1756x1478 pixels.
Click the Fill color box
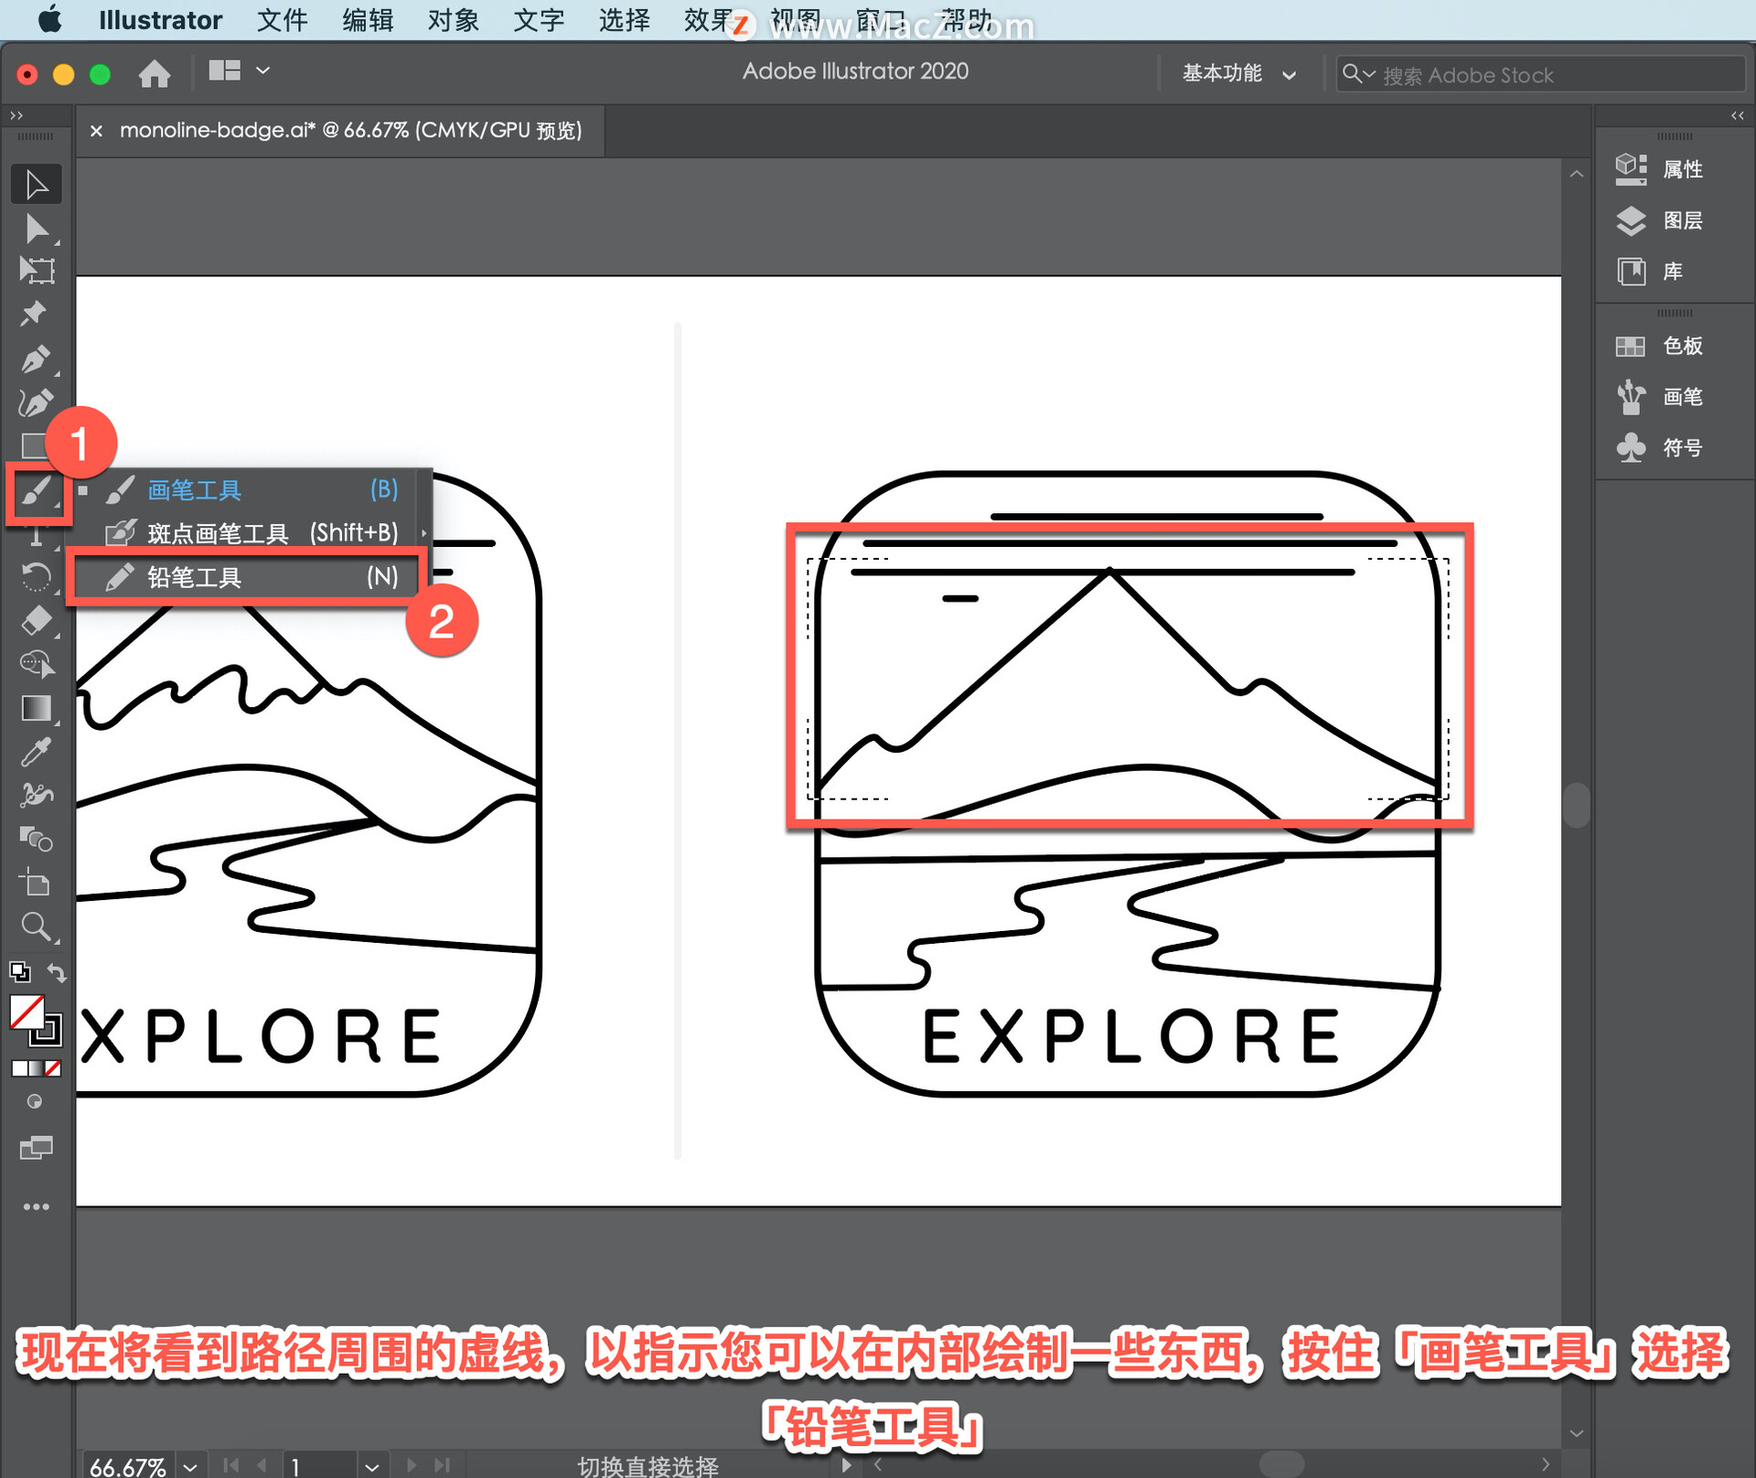click(x=27, y=1012)
